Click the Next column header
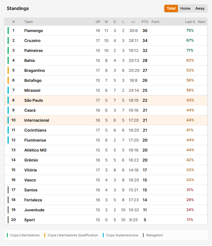Viewport: 212px width, 246px height. tap(201, 22)
